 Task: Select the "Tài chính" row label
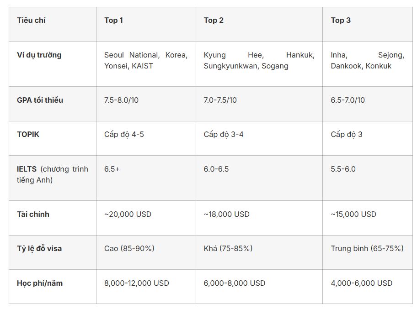(x=33, y=214)
